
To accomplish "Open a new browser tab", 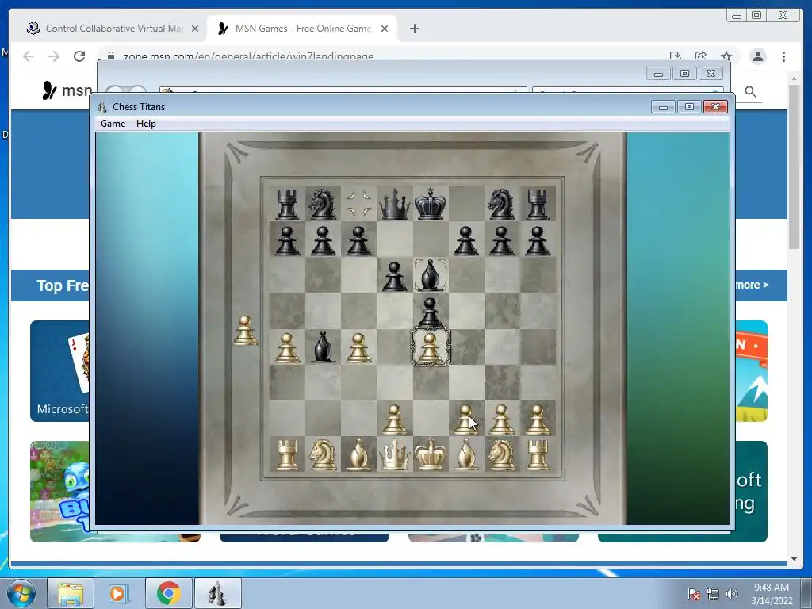I will click(414, 29).
